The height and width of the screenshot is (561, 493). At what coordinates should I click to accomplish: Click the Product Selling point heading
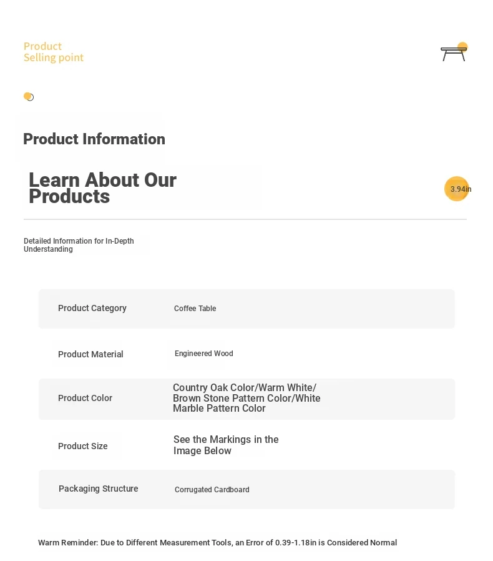click(54, 52)
